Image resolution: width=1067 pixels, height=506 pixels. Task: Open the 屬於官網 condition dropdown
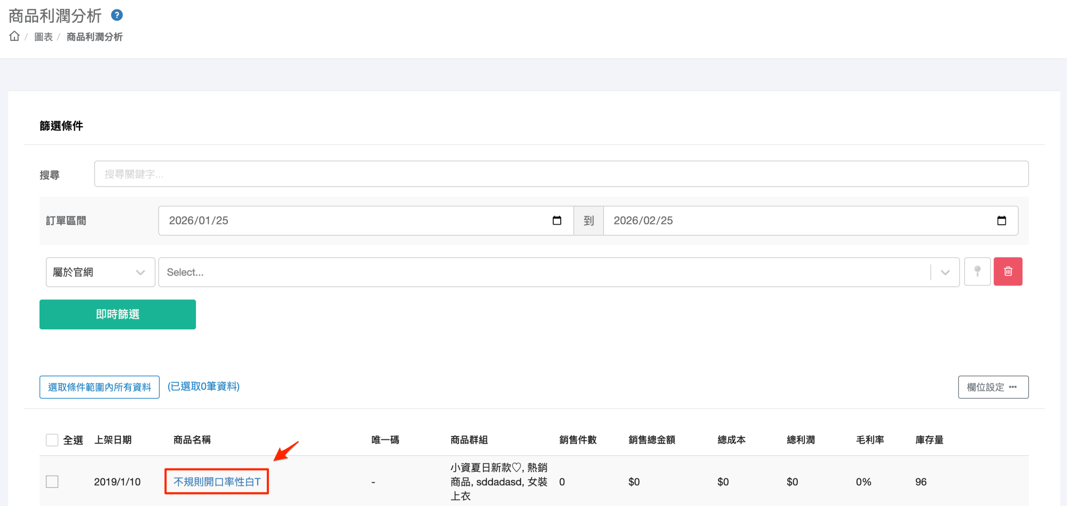point(100,272)
